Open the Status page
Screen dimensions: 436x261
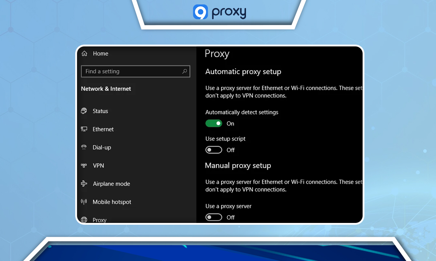point(100,111)
